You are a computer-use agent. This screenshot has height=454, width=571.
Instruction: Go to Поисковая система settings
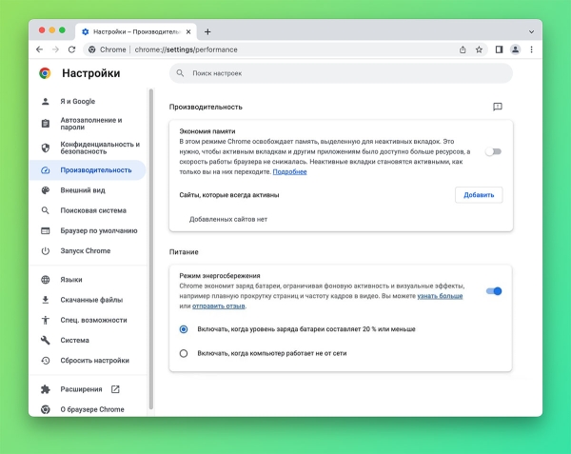[92, 210]
